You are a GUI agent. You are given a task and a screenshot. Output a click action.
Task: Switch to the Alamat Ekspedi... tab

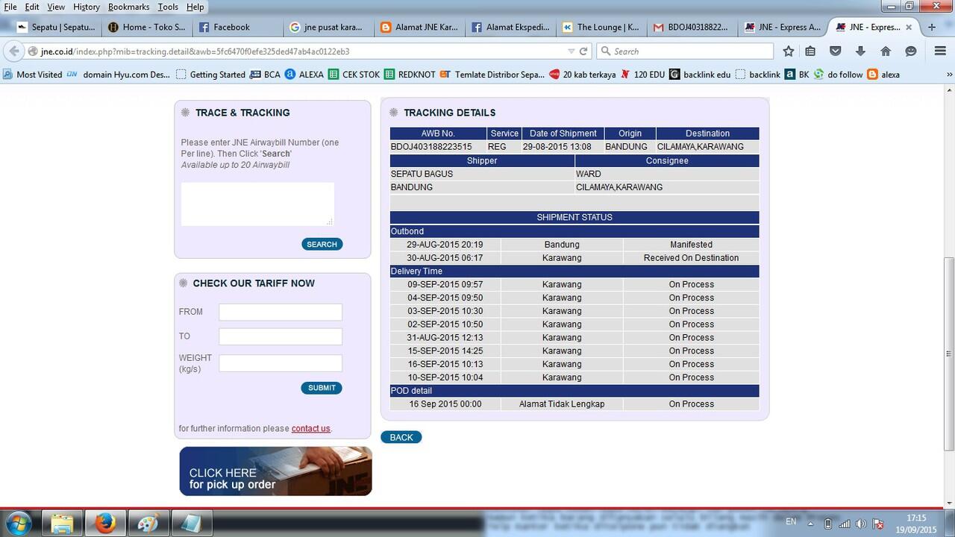[511, 27]
